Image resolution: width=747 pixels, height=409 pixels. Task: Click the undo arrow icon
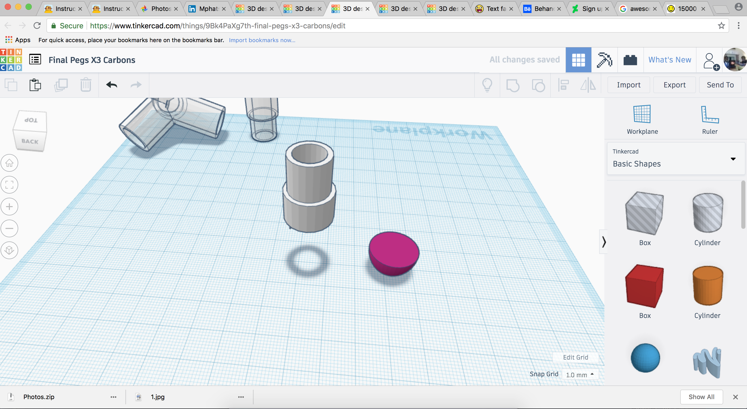(x=111, y=85)
